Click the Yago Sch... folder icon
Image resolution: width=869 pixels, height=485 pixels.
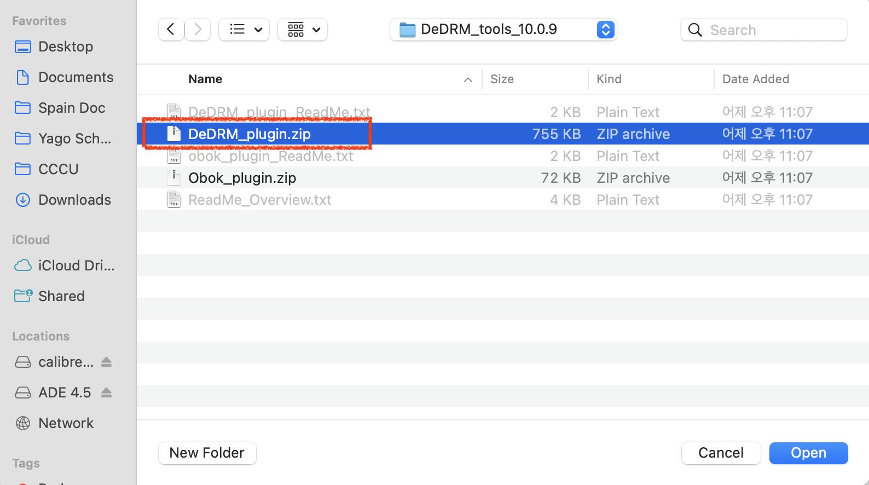23,138
